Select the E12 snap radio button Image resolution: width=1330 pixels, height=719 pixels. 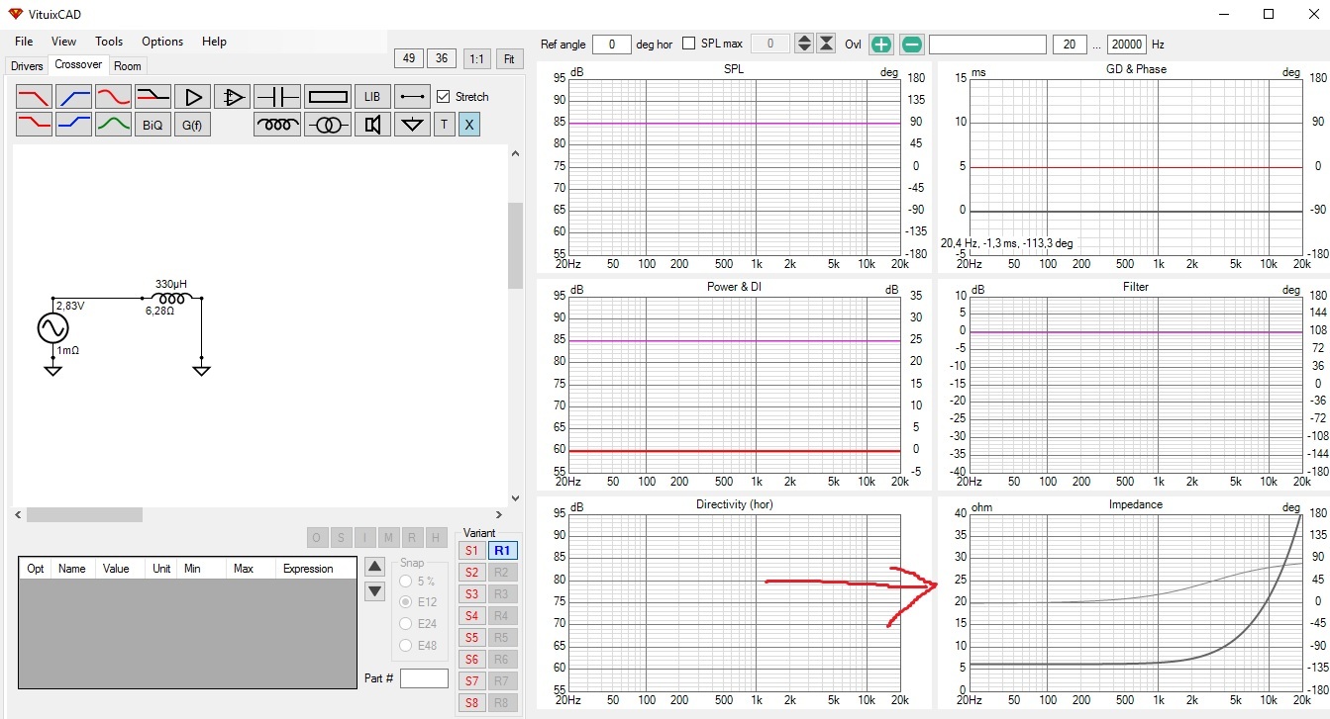406,602
